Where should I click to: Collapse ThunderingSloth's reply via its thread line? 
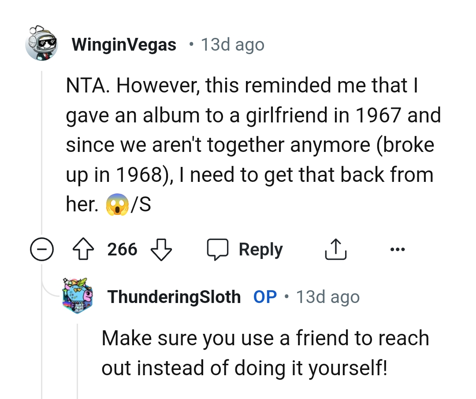78,361
